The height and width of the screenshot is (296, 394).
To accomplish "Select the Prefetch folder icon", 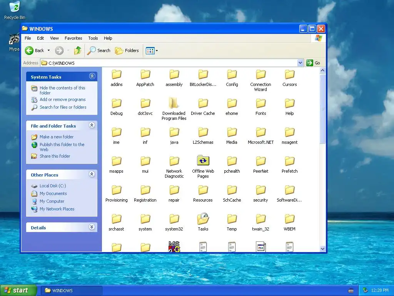I will [x=289, y=161].
